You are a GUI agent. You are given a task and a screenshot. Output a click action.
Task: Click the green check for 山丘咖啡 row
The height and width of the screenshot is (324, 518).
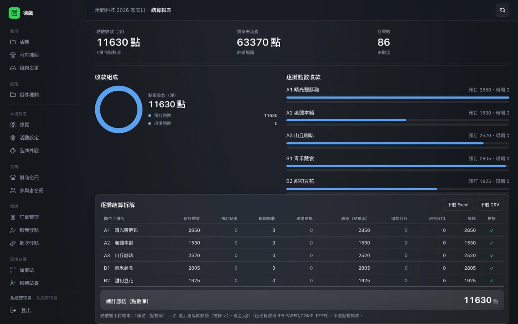492,256
